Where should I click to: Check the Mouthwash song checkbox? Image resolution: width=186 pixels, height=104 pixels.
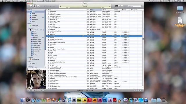click(x=49, y=13)
